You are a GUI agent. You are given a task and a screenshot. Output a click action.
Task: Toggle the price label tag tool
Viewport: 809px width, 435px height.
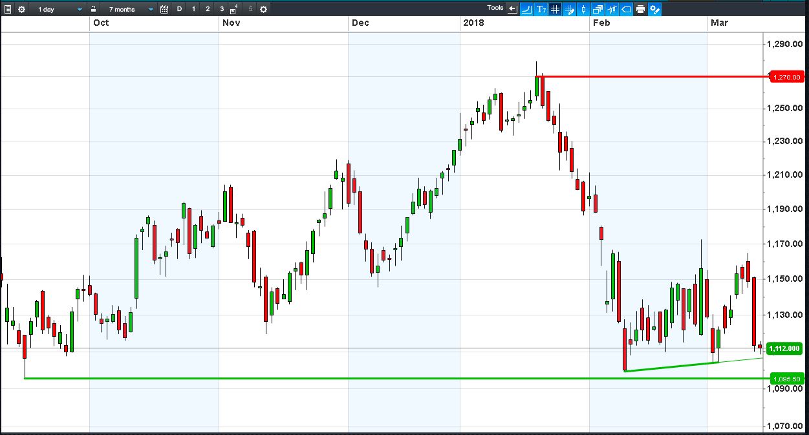(x=626, y=9)
